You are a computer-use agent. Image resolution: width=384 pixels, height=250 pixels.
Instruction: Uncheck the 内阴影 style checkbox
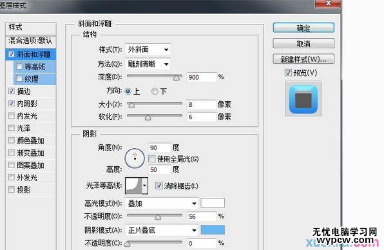11,103
